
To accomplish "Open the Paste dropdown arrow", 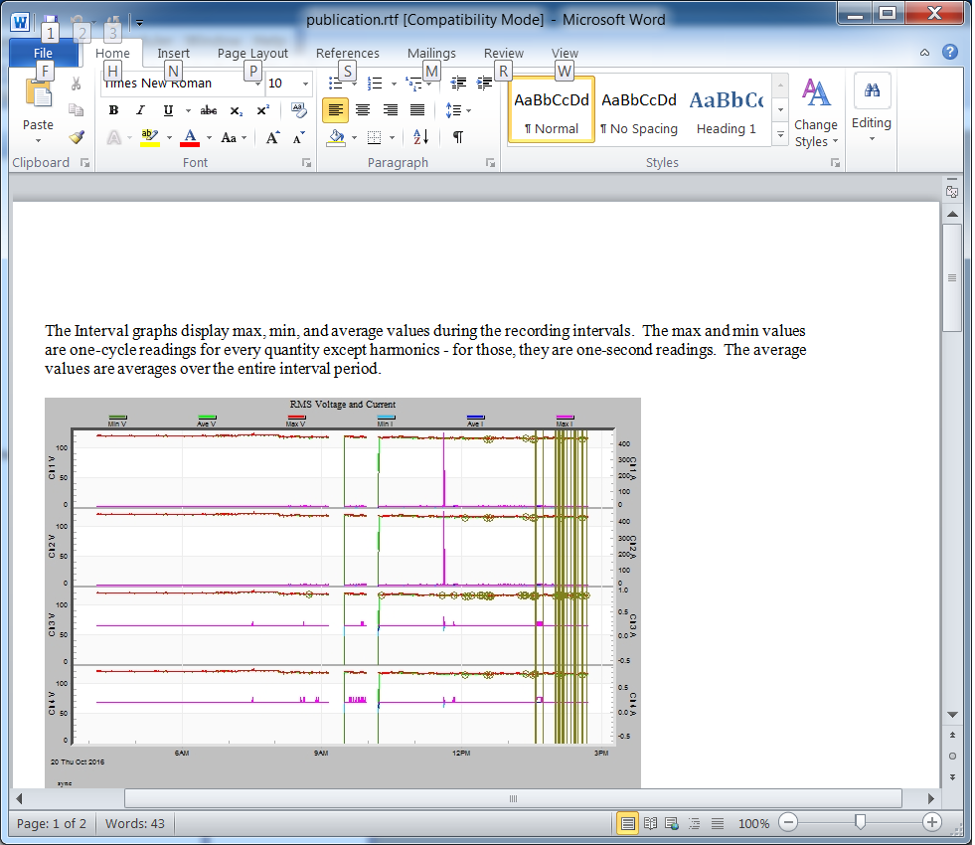I will pyautogui.click(x=37, y=139).
